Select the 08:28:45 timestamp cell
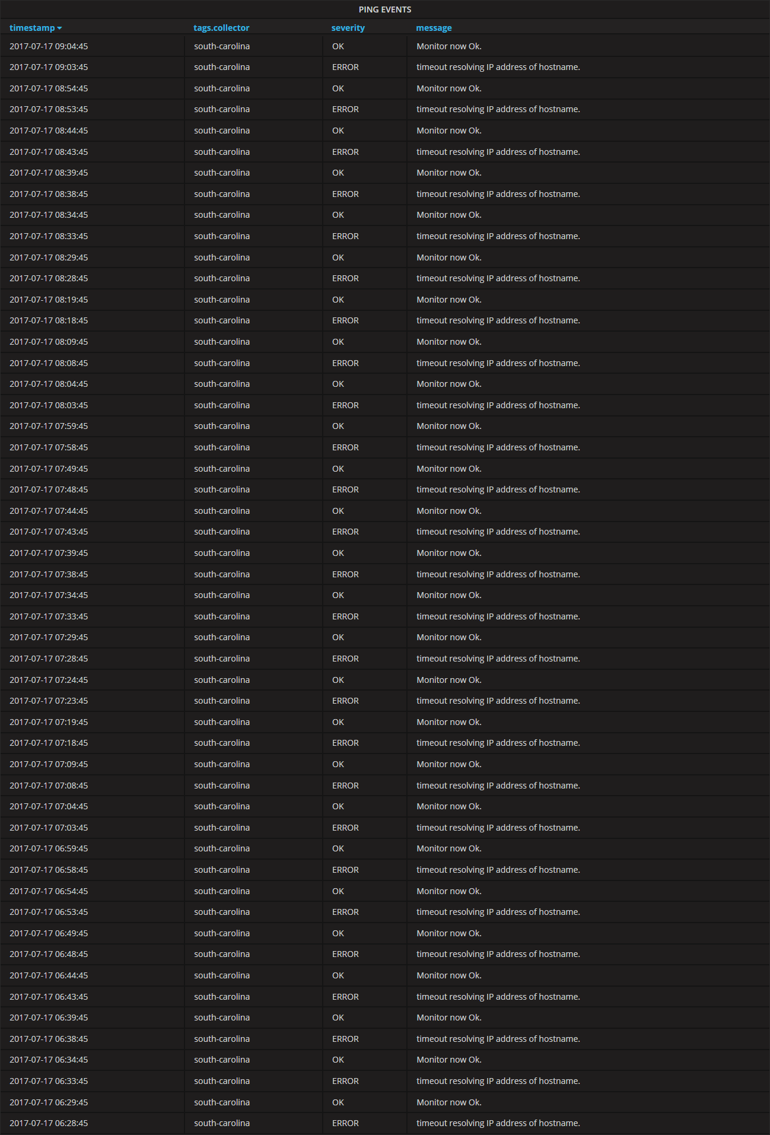The width and height of the screenshot is (770, 1135). tap(49, 278)
